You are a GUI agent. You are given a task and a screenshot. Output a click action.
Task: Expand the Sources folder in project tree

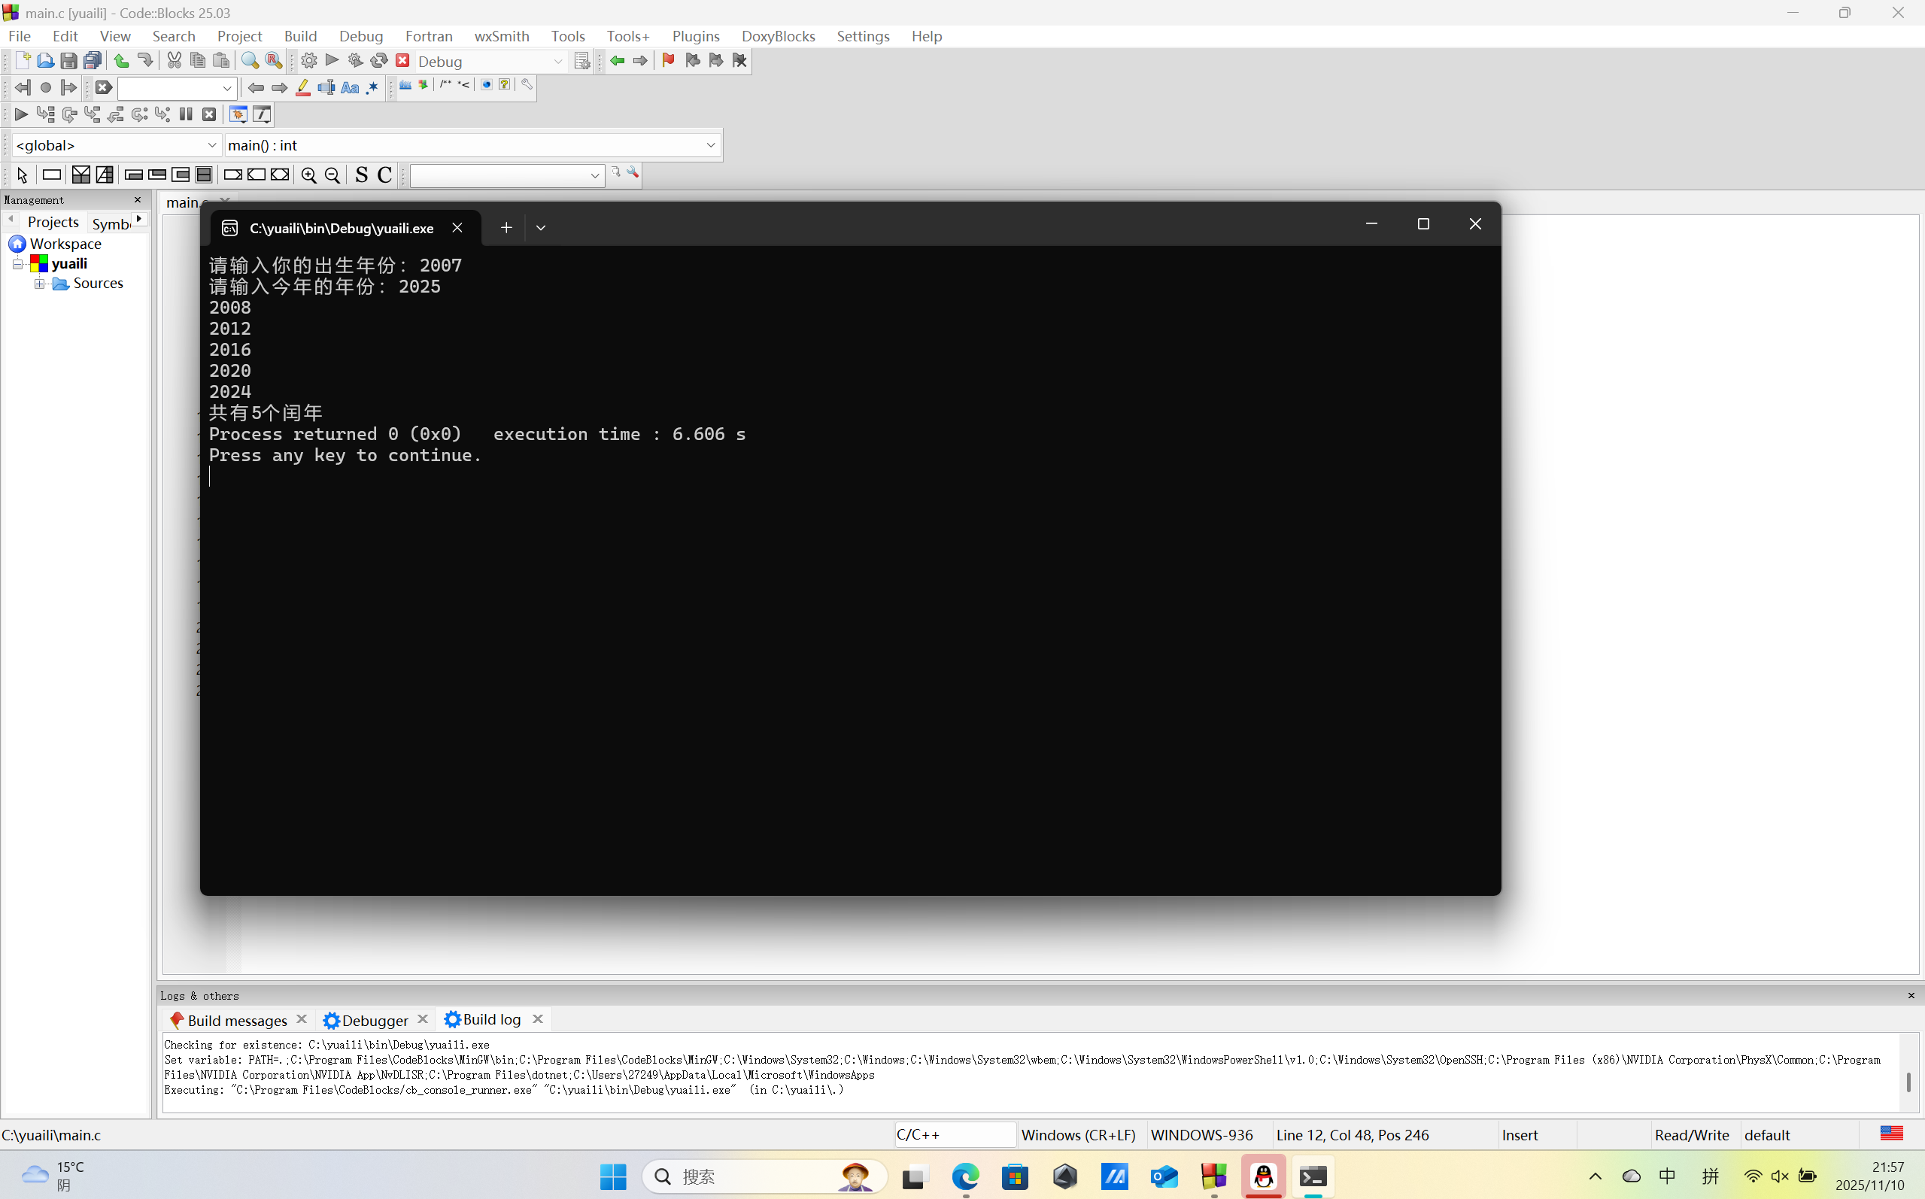[x=39, y=284]
